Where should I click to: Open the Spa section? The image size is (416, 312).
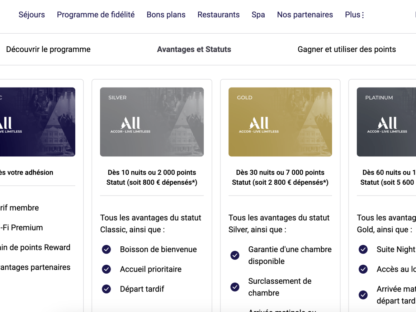pos(258,15)
